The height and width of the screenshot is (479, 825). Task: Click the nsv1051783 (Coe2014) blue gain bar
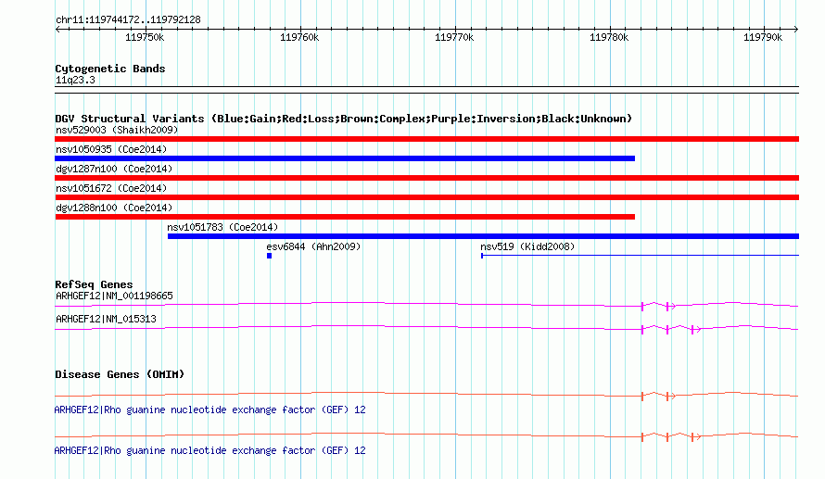pos(483,236)
